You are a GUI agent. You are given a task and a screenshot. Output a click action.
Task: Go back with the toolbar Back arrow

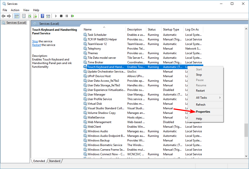pyautogui.click(x=3, y=16)
